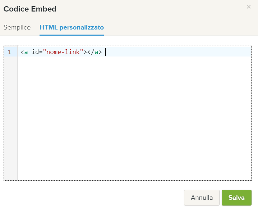Click the equals sign after id
This screenshot has width=258, height=212.
(41, 52)
